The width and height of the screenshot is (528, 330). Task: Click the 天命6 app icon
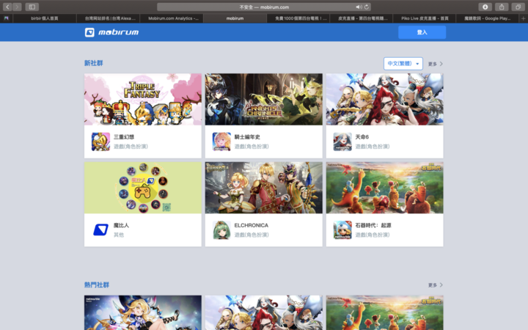(x=342, y=142)
